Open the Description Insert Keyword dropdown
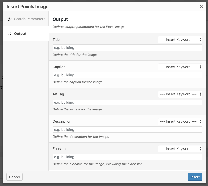 pos(180,121)
